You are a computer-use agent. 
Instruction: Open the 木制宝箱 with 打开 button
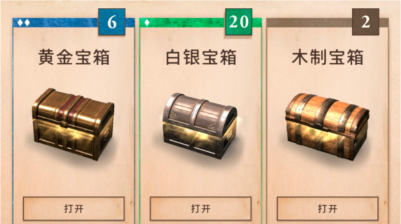pyautogui.click(x=328, y=209)
